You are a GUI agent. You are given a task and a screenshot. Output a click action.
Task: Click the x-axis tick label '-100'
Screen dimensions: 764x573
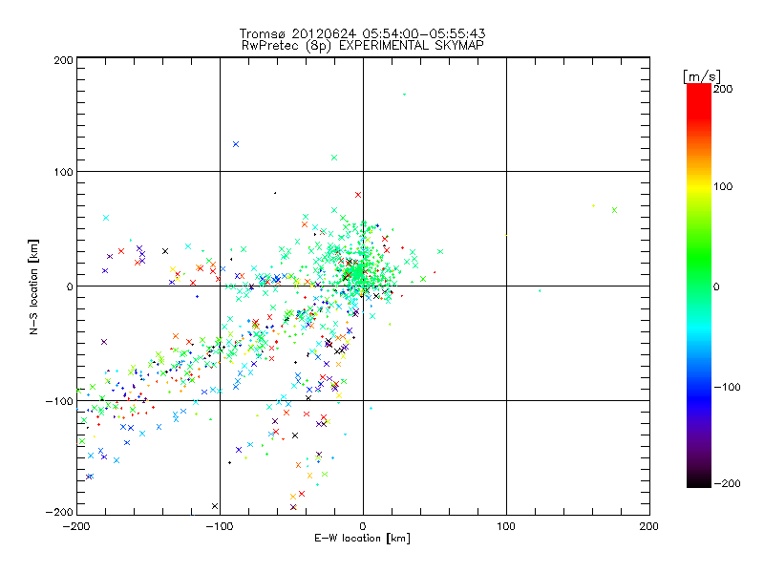coord(220,526)
